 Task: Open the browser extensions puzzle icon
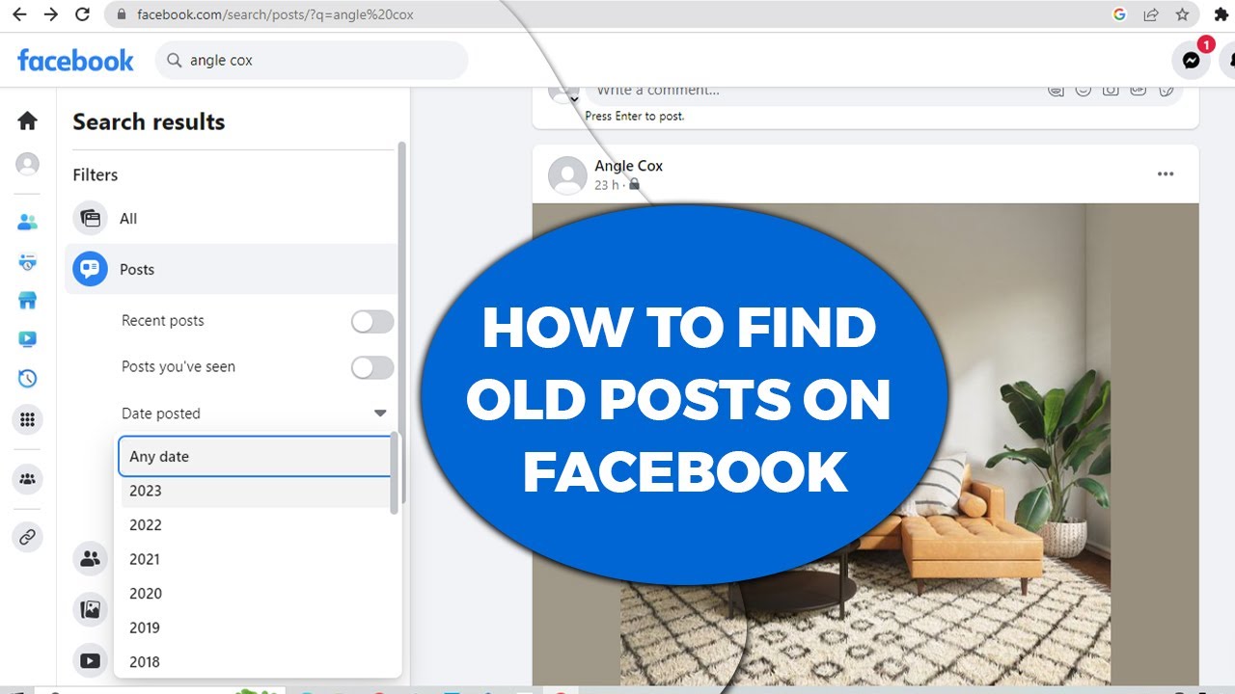pos(1221,14)
